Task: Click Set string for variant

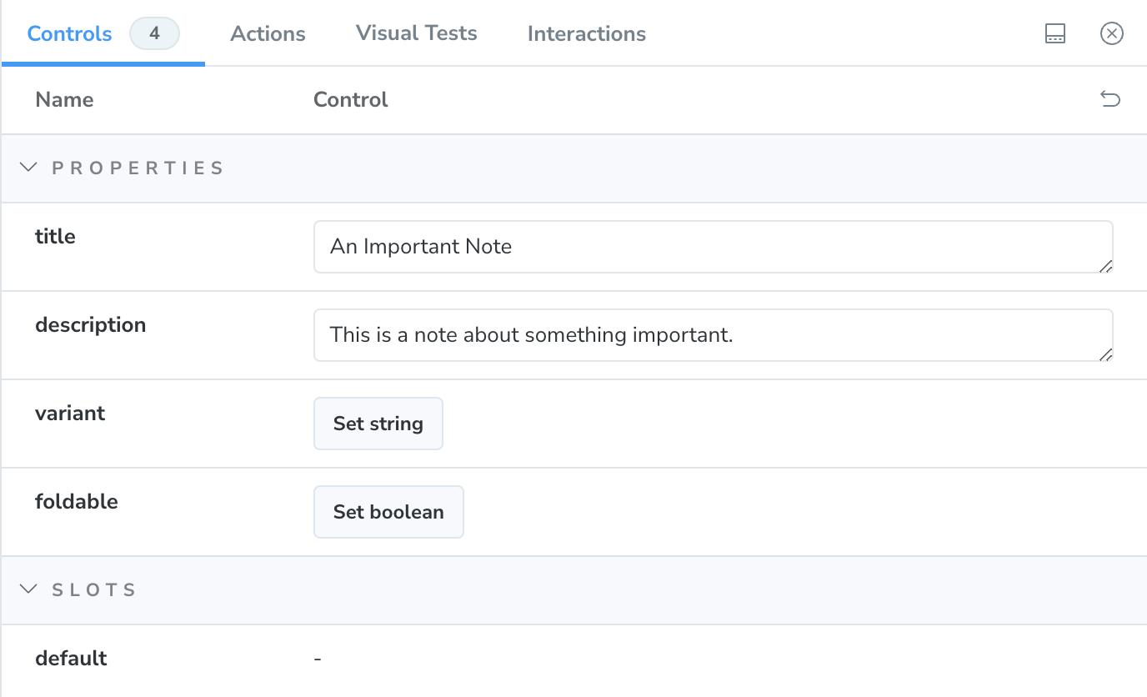Action: coord(378,424)
